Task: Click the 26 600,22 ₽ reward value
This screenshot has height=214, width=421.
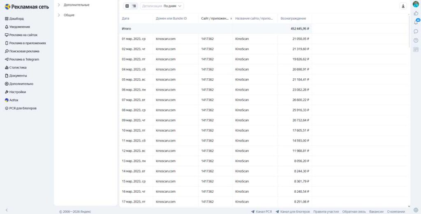Action: [x=301, y=100]
